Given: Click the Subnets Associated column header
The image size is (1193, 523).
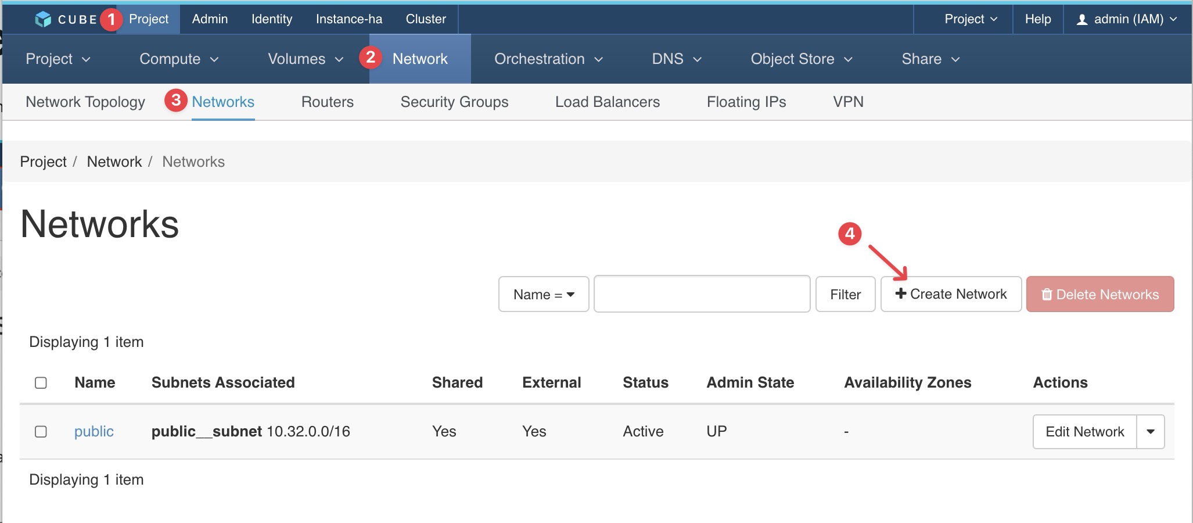Looking at the screenshot, I should point(223,382).
